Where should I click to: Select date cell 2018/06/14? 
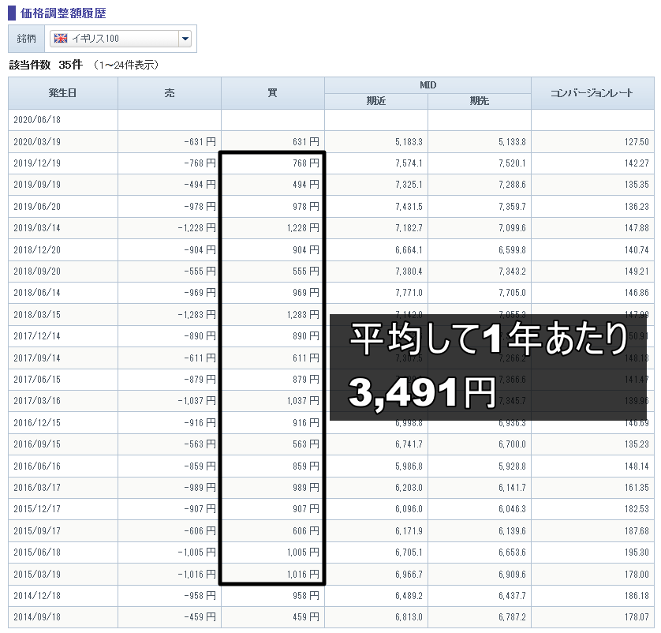pos(37,293)
